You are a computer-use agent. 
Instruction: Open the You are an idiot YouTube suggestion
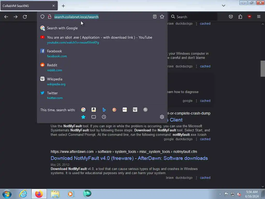point(102,40)
